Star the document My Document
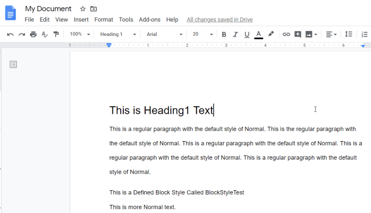Image resolution: width=371 pixels, height=213 pixels. coord(82,9)
